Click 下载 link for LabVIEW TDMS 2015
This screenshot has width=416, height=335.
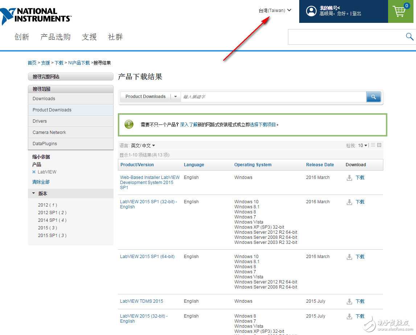[x=360, y=302]
